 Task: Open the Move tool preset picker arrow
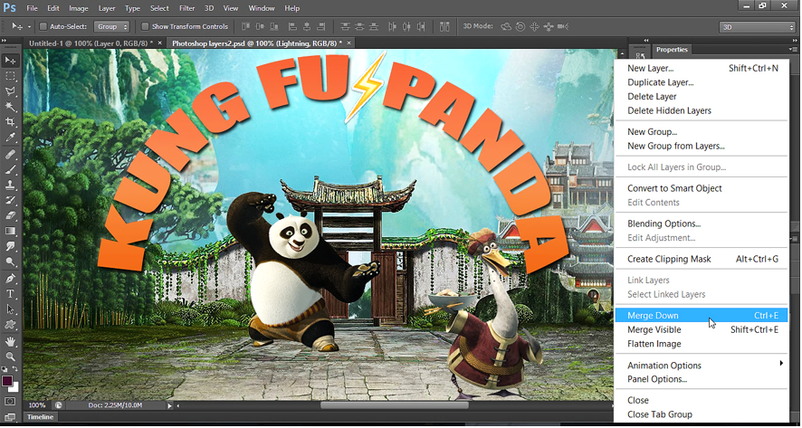[29, 26]
